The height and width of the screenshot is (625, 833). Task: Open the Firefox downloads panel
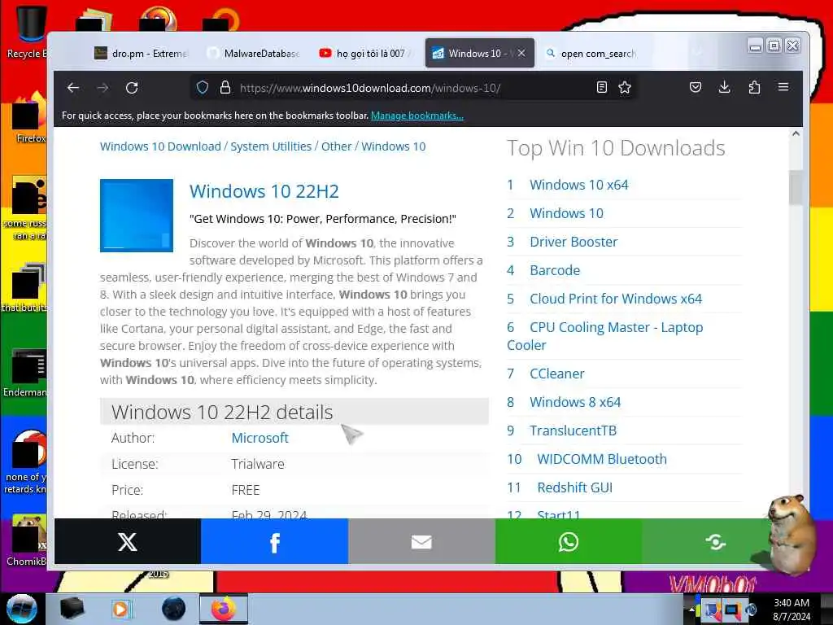click(724, 87)
